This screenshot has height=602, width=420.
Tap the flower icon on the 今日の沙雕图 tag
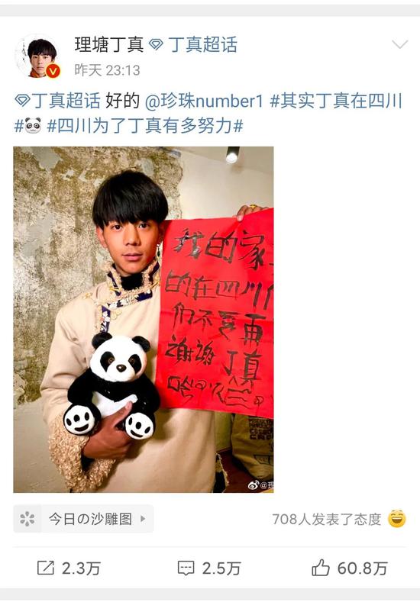point(27,519)
